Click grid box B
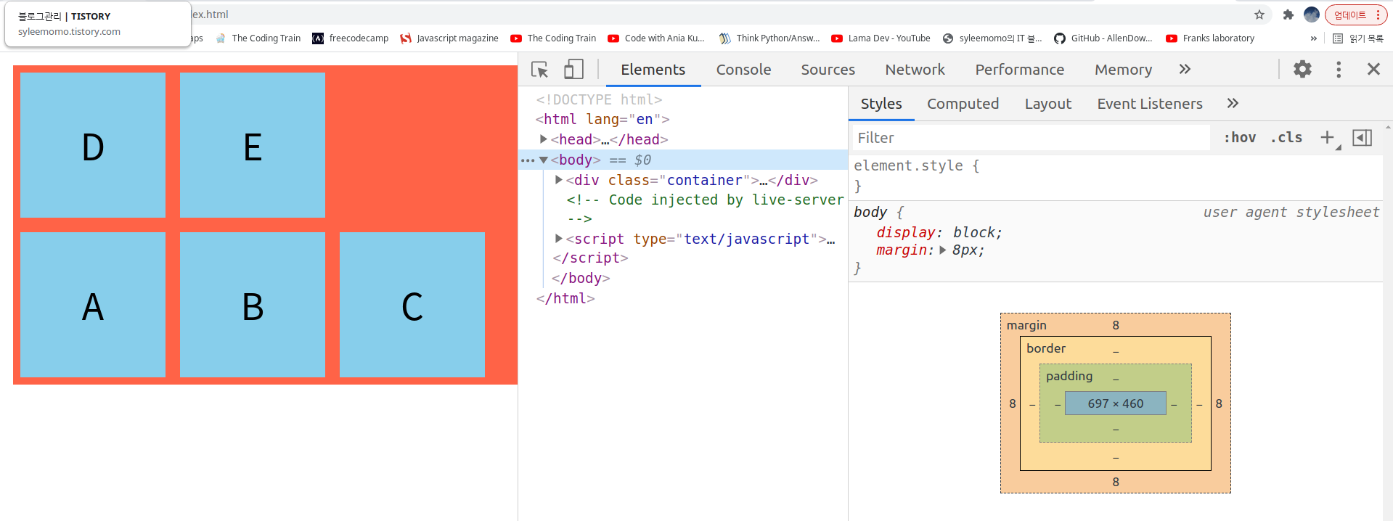 (253, 305)
